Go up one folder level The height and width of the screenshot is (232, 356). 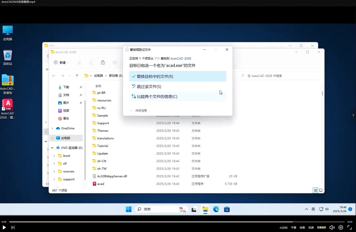77,76
